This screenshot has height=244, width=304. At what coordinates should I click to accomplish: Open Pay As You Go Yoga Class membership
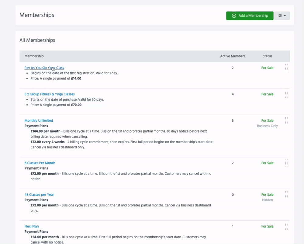(44, 68)
